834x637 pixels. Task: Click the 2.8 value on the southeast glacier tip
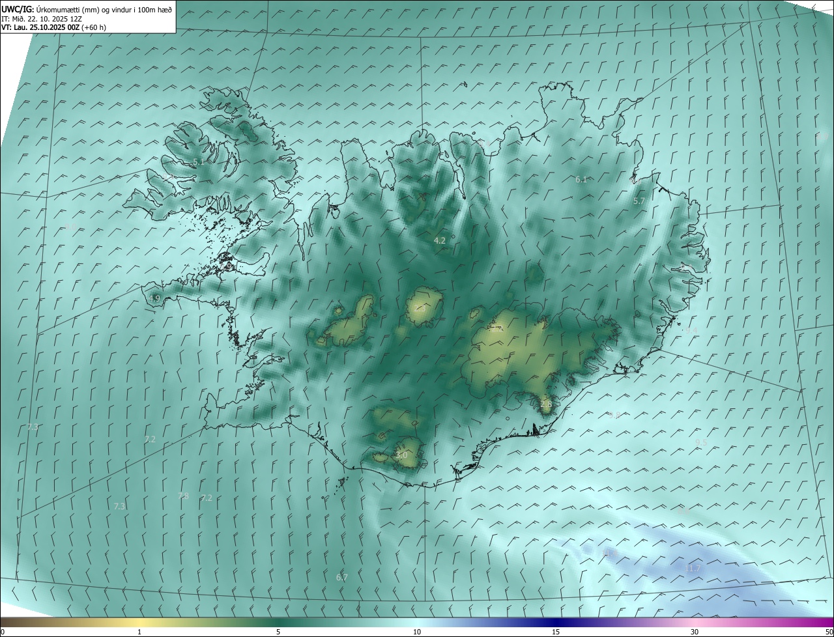click(x=546, y=404)
